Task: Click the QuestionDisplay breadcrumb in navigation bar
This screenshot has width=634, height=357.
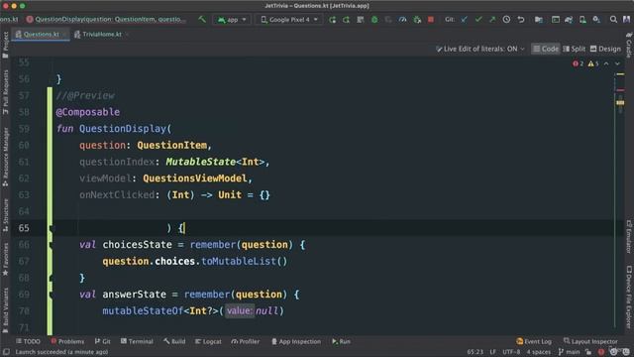Action: pos(105,20)
